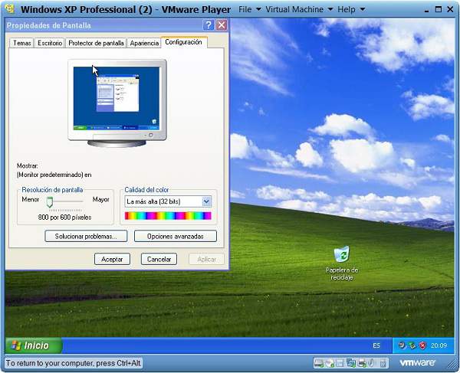Screen dimensions: 460x373
Task: Click the Cancelar button
Action: 159,259
